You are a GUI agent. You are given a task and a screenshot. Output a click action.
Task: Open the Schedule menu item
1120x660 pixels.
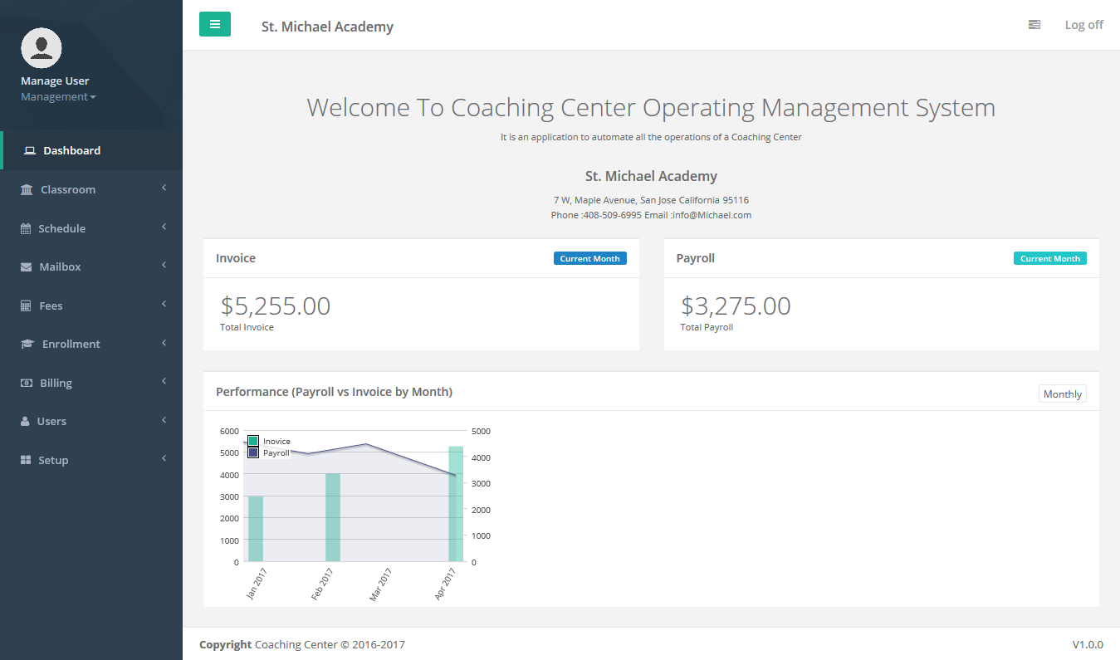tap(61, 228)
